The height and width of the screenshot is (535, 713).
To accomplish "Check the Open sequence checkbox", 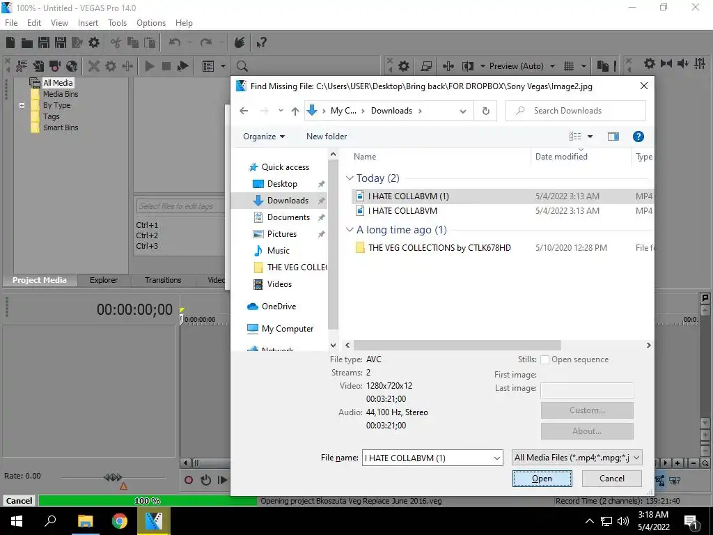I will (544, 359).
